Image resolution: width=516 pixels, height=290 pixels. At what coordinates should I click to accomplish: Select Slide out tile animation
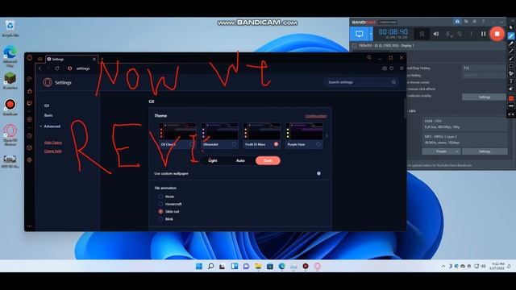(x=160, y=212)
